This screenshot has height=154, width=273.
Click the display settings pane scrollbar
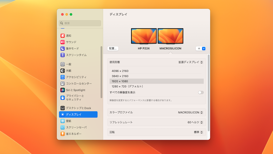pyautogui.click(x=209, y=93)
